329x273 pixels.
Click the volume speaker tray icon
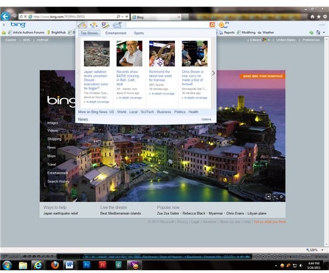click(301, 265)
